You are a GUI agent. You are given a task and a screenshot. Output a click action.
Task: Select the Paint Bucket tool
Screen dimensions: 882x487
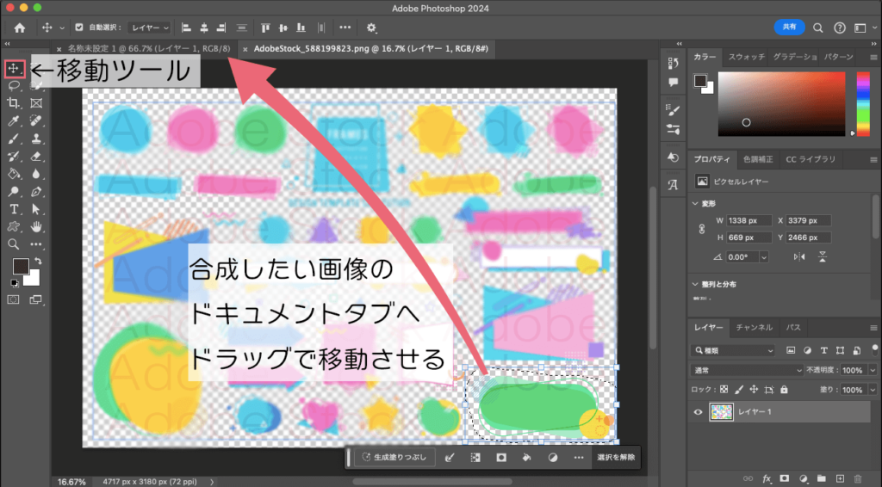coord(14,174)
